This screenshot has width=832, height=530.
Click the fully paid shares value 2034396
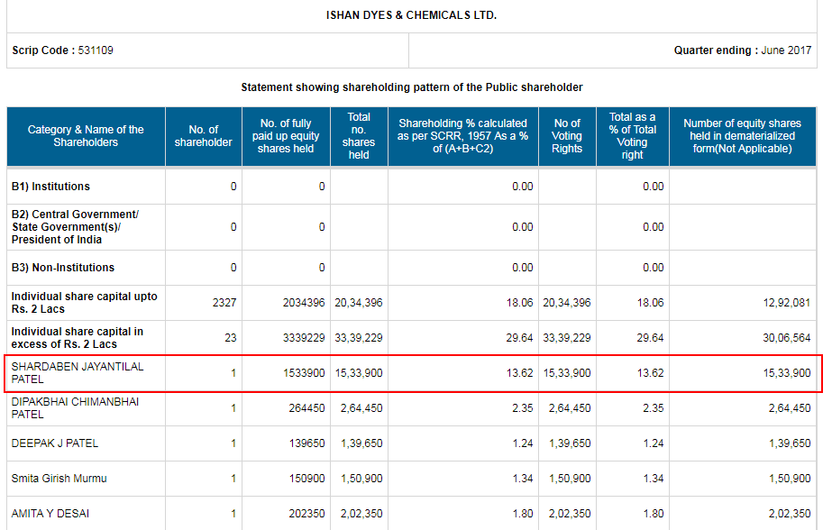click(x=304, y=303)
